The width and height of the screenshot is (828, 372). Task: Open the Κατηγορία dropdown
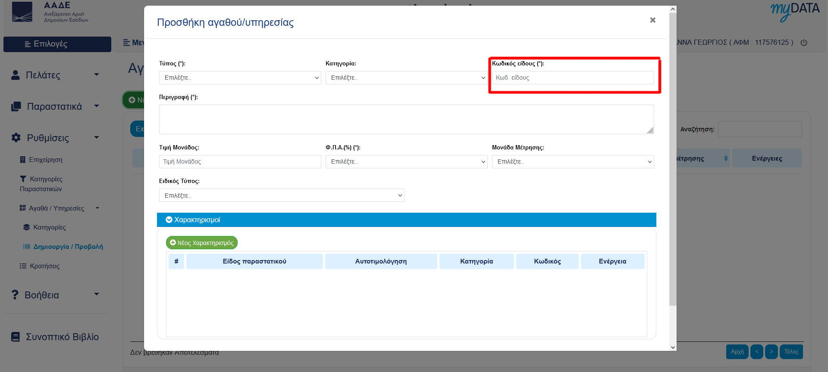tap(407, 77)
